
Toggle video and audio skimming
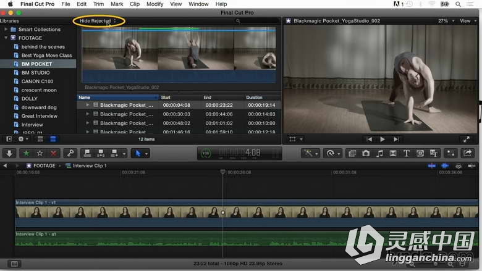(x=431, y=165)
